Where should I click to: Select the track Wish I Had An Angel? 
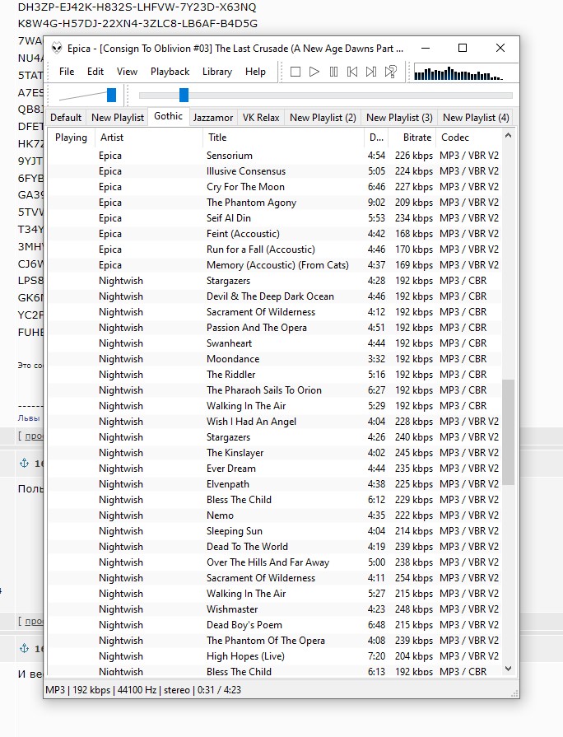[275, 421]
